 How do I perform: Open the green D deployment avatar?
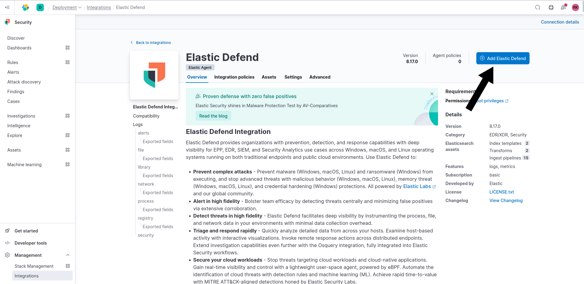click(x=40, y=7)
